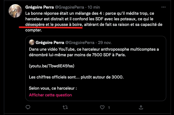The height and width of the screenshot is (115, 174).
Task: Open the main tweet text starting "La bonne réponse"
Action: pos(89,13)
